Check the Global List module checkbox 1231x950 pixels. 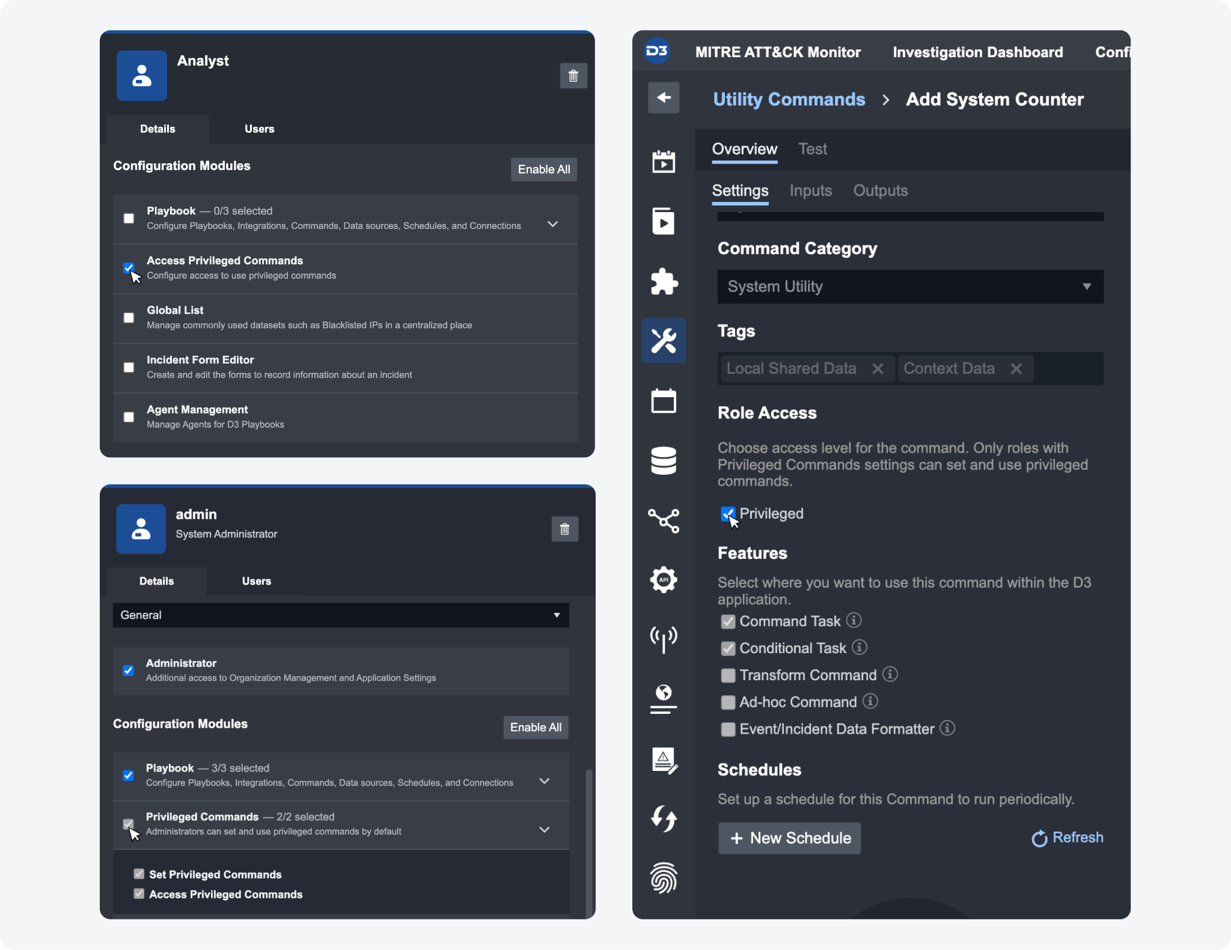point(129,318)
